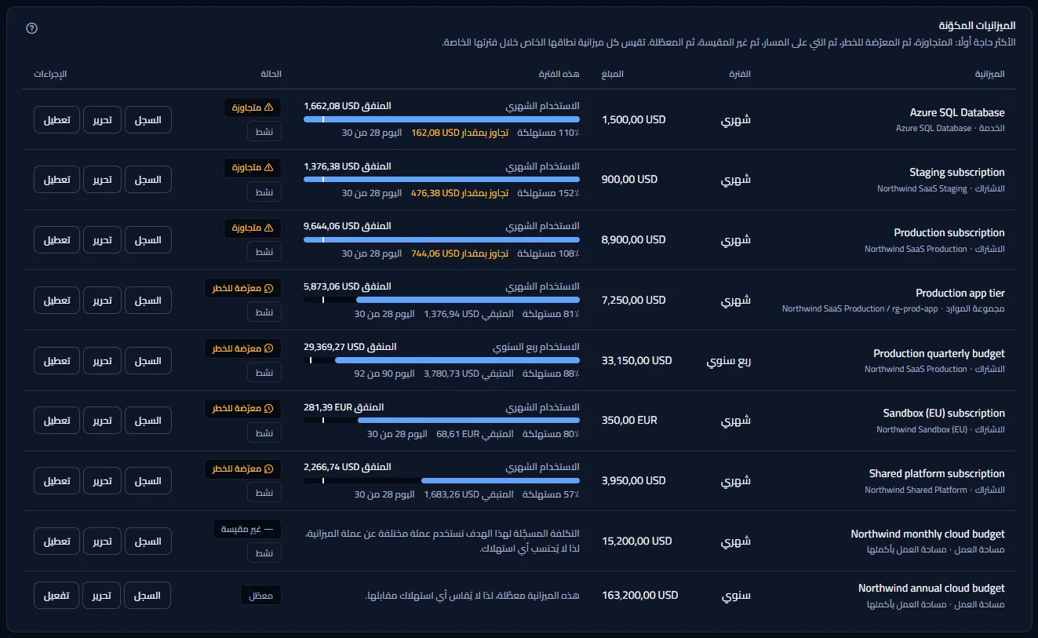
Task: Click the warning icon in Production subscription's متجاوزة badge
Action: [268, 228]
